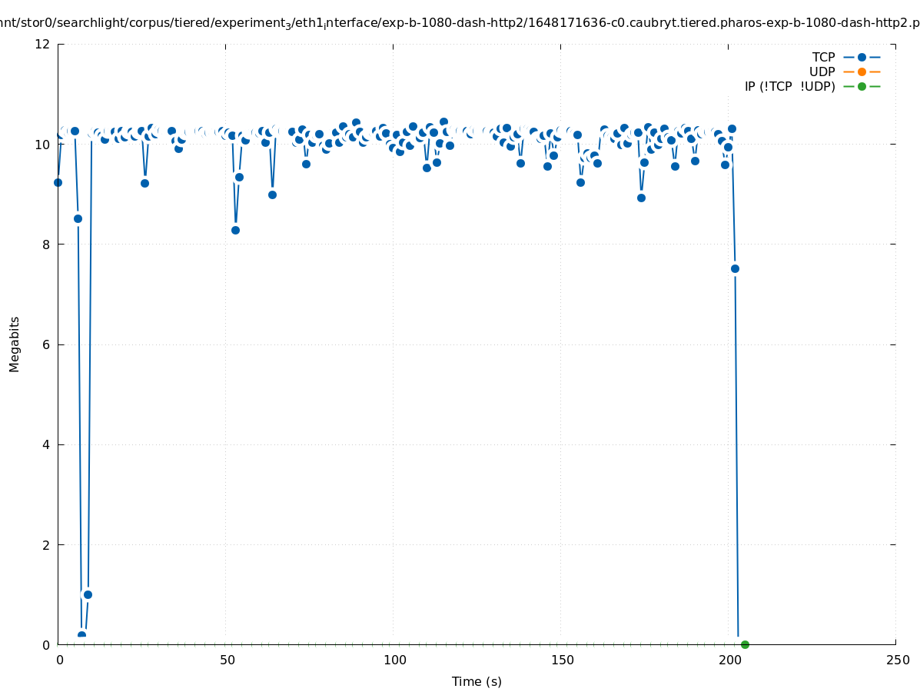Click the TCP blue legend marker
Viewport: 920px width, 692px height.
pos(862,57)
